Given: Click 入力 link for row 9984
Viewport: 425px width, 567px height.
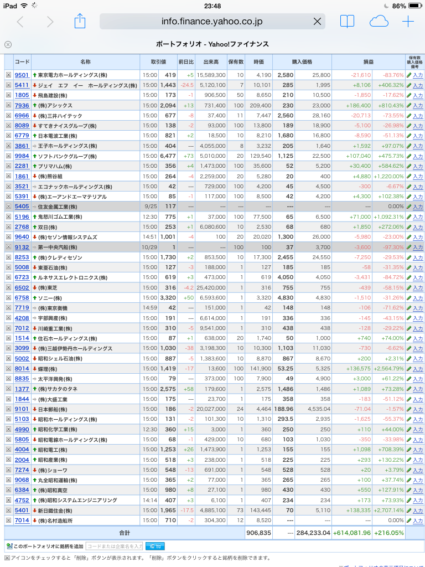Looking at the screenshot, I should click(x=418, y=156).
